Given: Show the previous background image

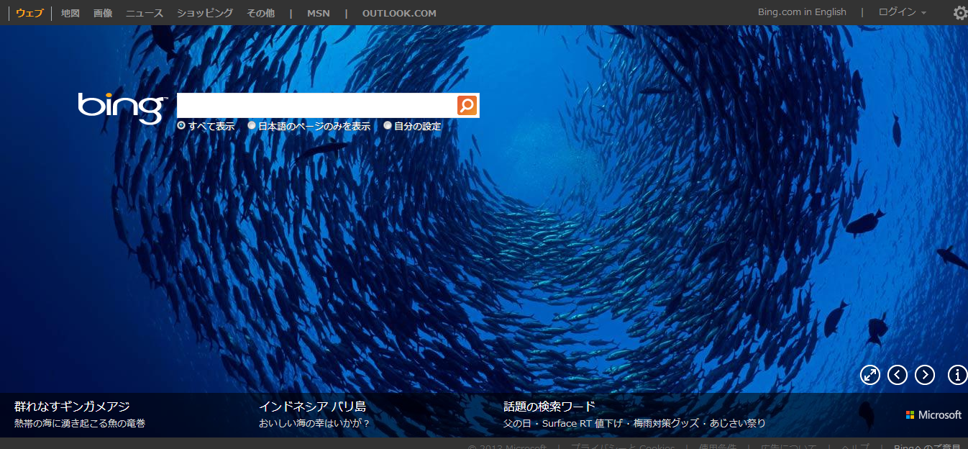Looking at the screenshot, I should [898, 374].
